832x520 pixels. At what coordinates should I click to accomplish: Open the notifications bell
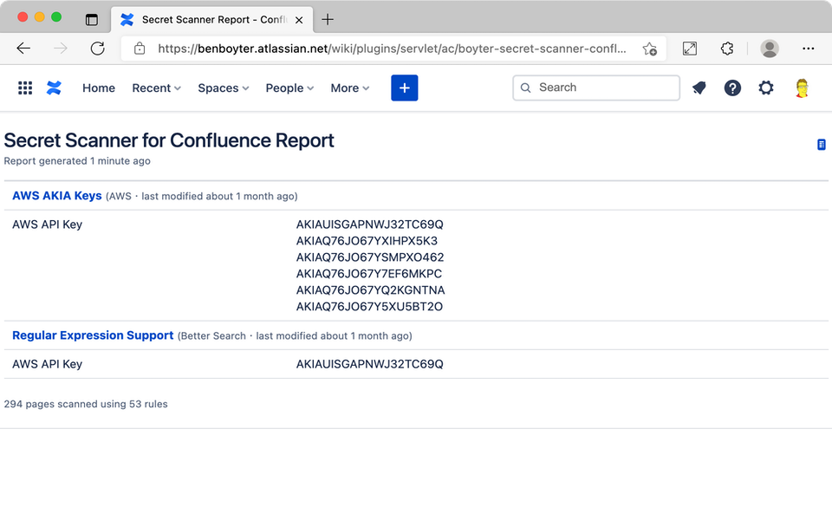[699, 88]
